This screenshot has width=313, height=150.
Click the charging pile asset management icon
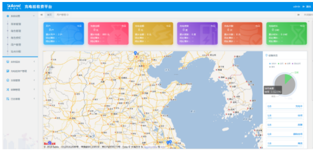click(8, 71)
